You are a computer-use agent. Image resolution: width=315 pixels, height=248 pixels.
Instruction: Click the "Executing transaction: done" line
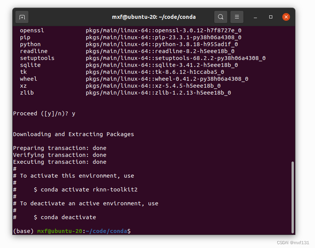[60, 161]
